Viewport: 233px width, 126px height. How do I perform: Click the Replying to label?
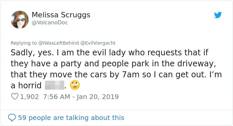tap(24, 43)
